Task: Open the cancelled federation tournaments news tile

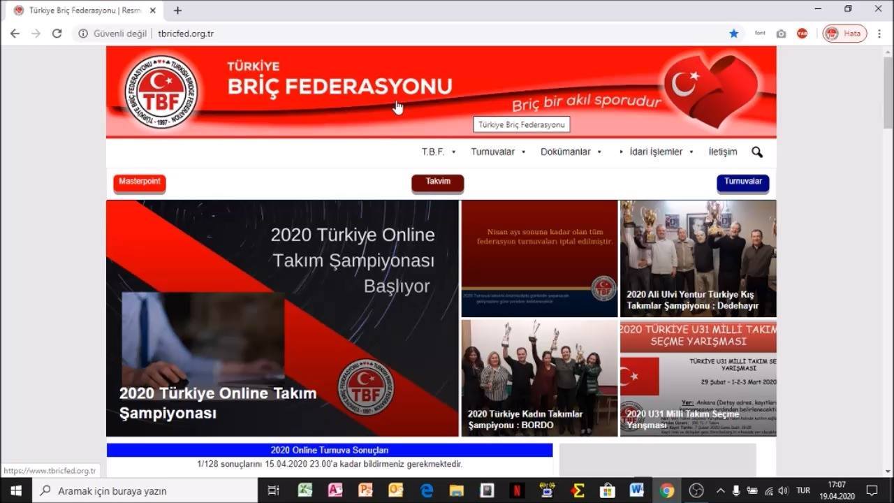Action: point(539,258)
